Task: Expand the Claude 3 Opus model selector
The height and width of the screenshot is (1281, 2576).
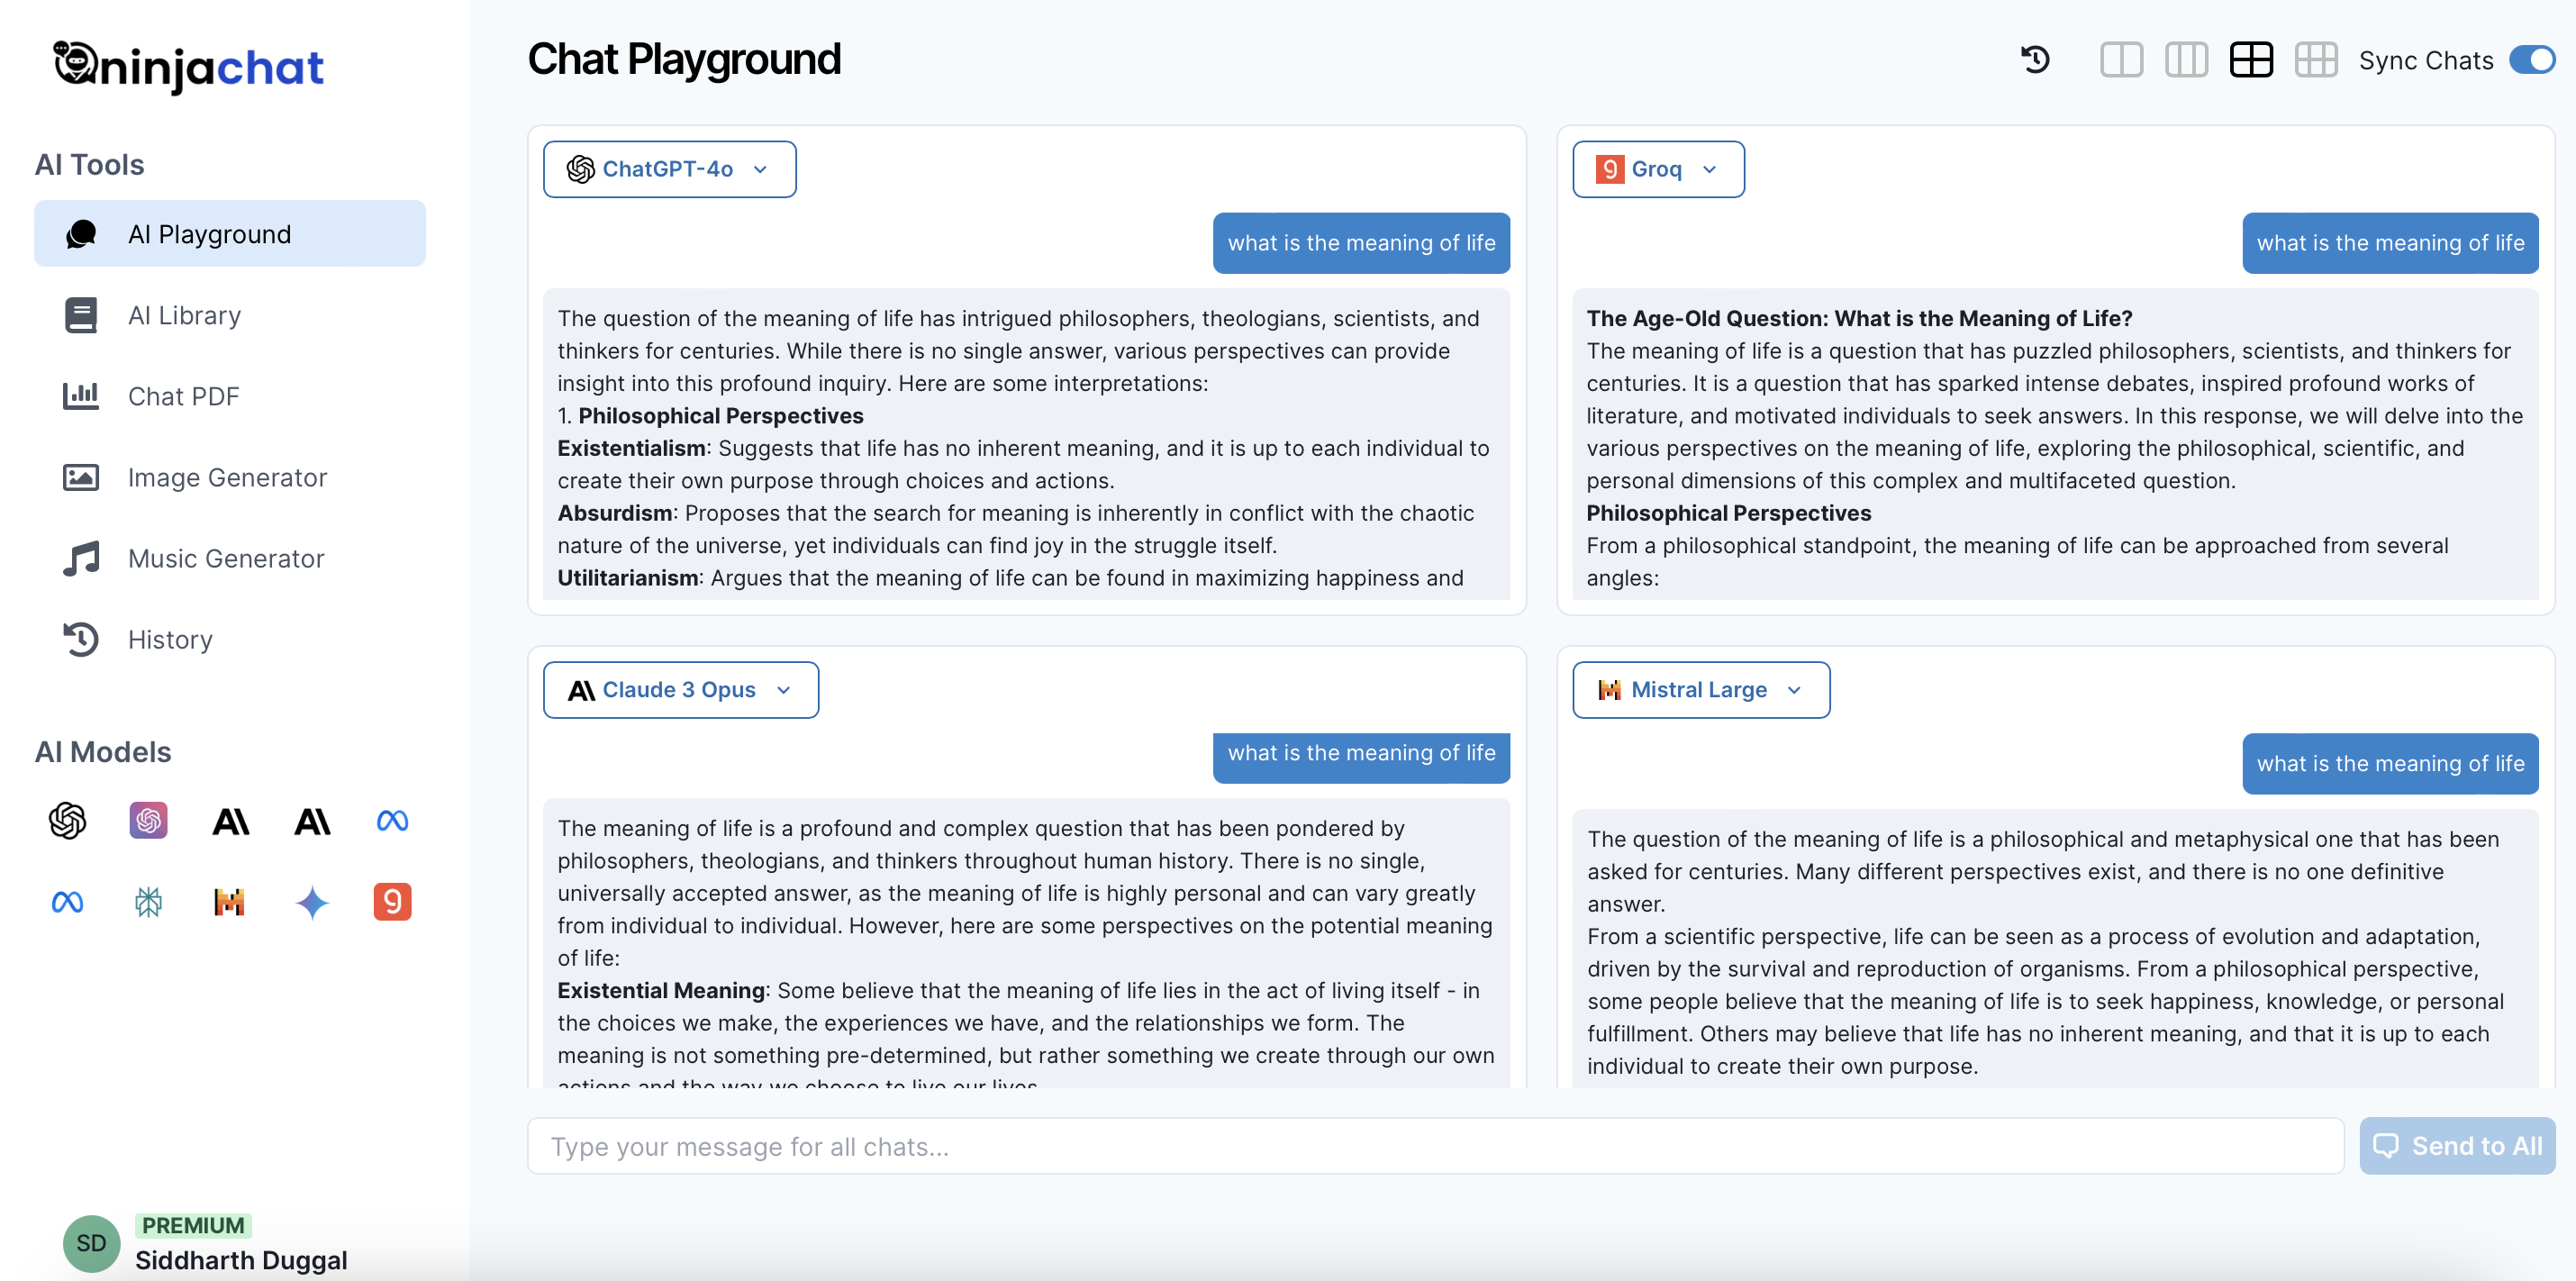Action: coord(680,690)
